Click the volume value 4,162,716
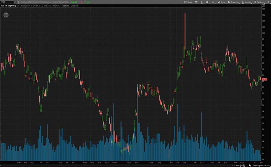Viewport: 271px width, 167px height. pos(74,6)
